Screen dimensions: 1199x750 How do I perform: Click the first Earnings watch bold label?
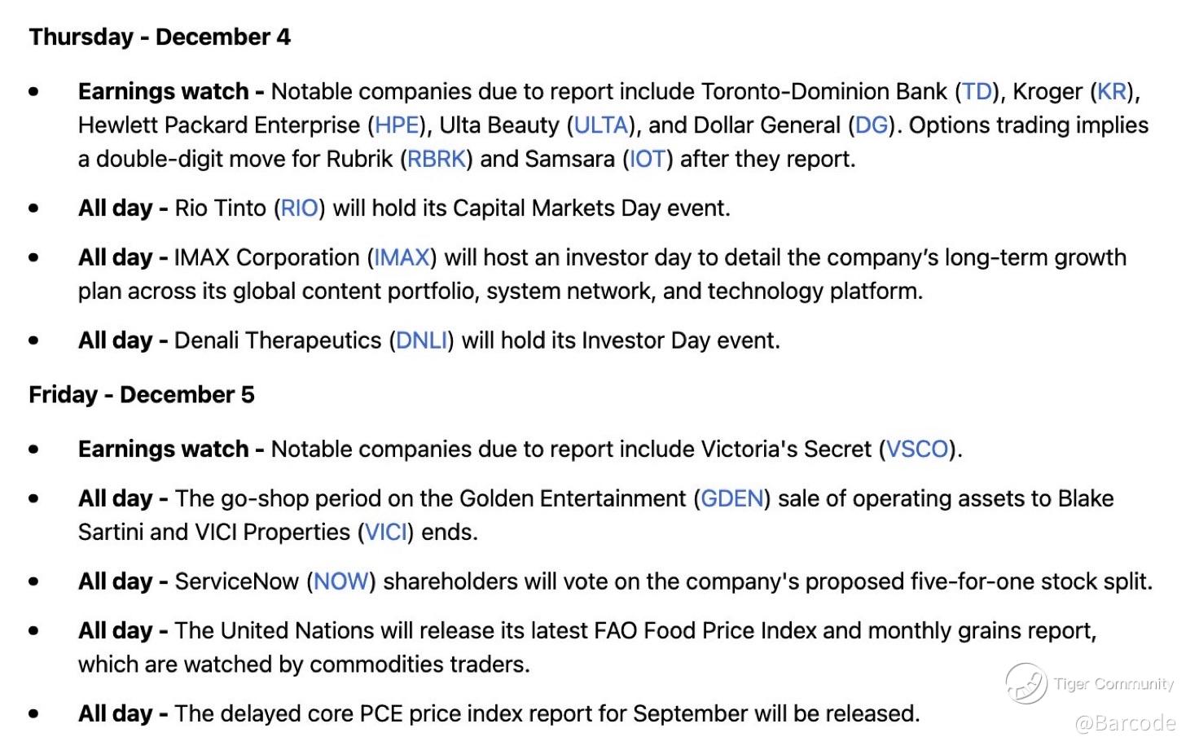(x=171, y=92)
